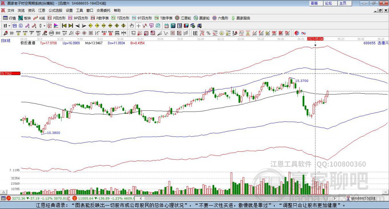Open the 交易委托 menu
389x209 pixels.
(103, 10)
